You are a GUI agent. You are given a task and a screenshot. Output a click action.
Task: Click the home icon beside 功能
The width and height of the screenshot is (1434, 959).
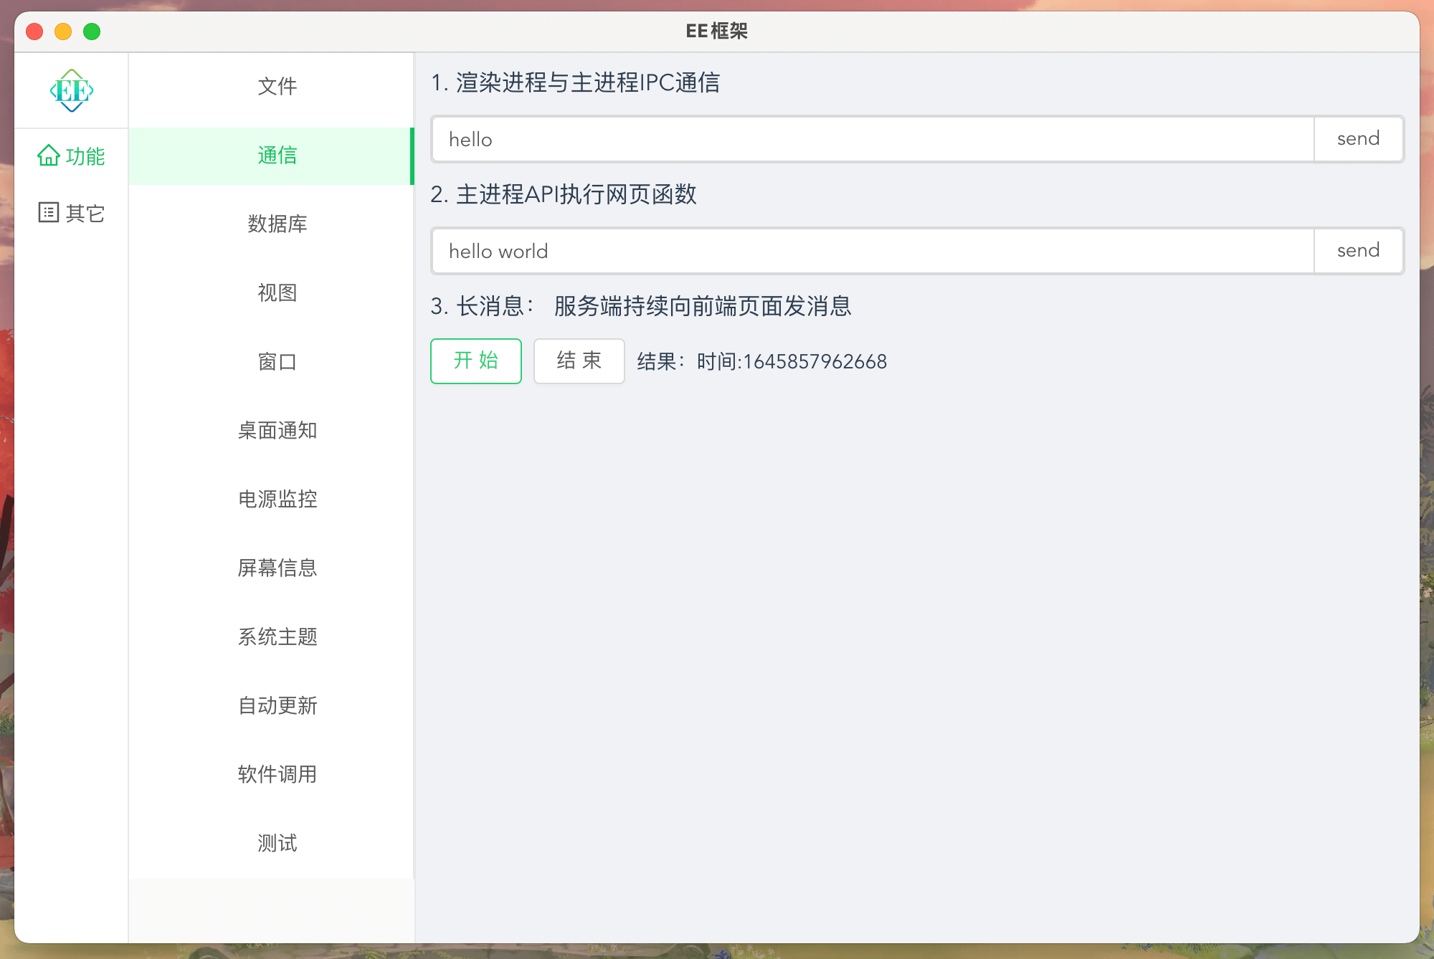pos(48,156)
